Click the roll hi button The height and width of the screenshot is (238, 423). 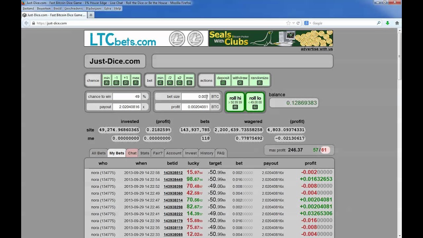[235, 102]
